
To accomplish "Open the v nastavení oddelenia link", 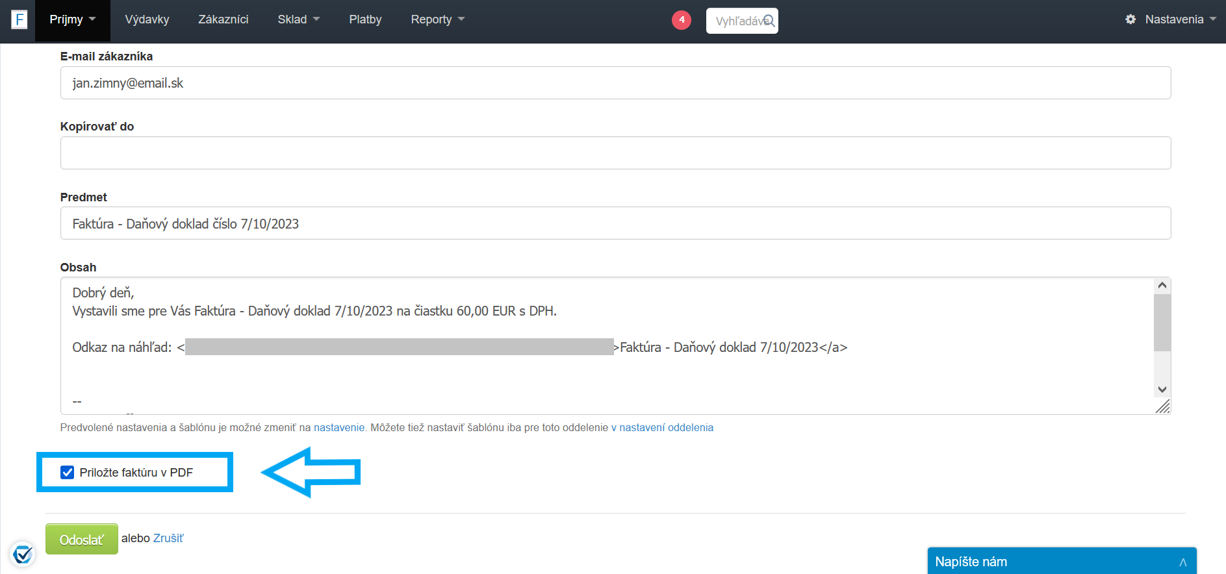I will tap(662, 427).
